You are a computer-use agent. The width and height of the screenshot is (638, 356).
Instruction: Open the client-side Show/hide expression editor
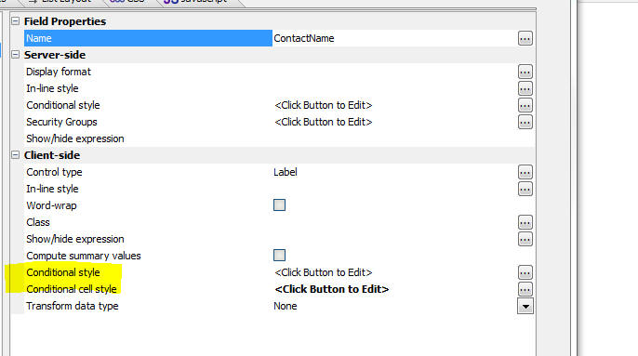pos(525,239)
